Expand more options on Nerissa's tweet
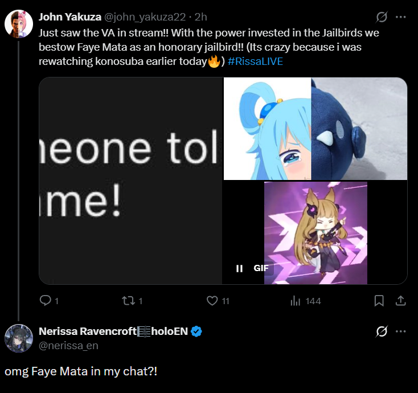 tap(401, 331)
